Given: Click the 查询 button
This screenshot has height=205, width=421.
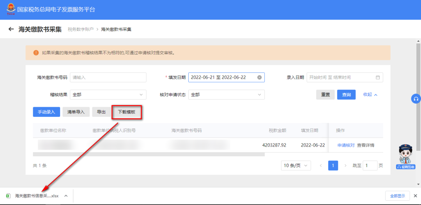Looking at the screenshot, I should coord(347,94).
